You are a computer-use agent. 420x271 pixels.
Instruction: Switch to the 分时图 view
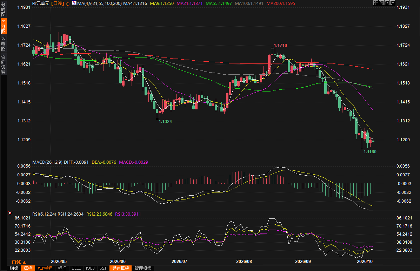4,9
